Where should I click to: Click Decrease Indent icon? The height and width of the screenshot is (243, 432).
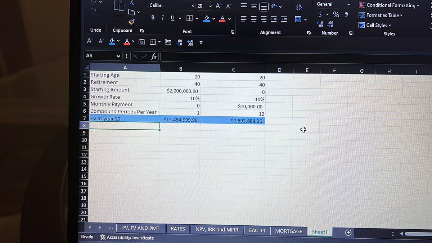(x=274, y=19)
